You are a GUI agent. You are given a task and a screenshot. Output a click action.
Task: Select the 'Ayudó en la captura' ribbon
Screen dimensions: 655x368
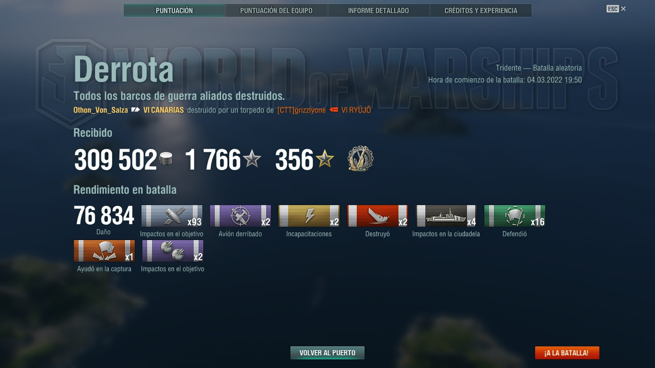coord(104,251)
